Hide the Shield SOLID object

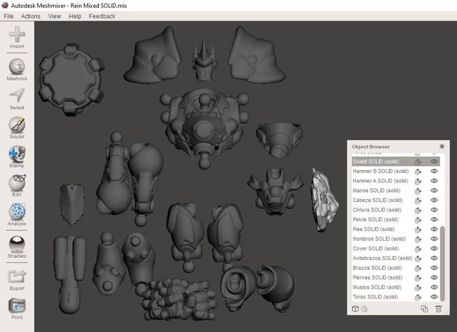pos(434,161)
